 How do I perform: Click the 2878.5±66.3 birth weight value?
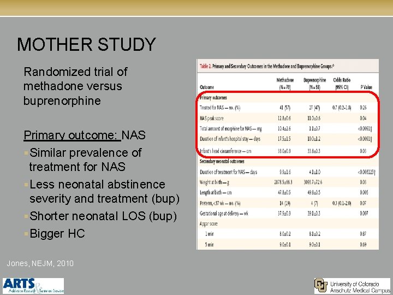283,182
